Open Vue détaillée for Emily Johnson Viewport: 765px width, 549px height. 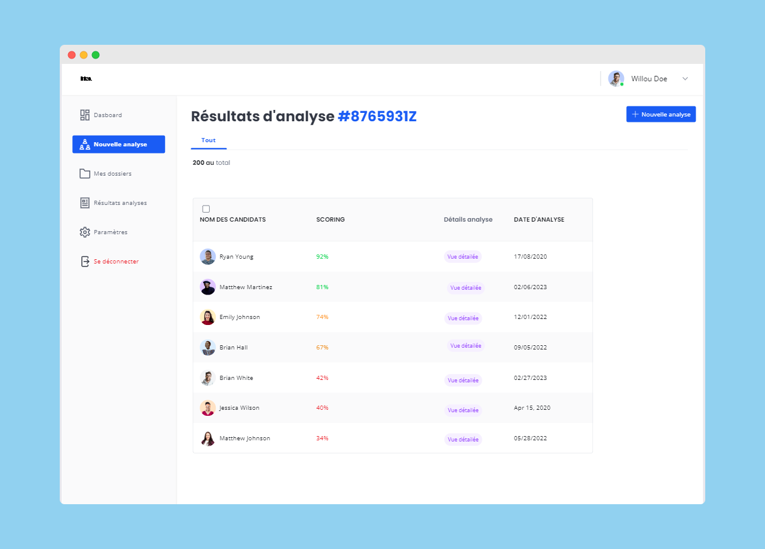pos(463,318)
